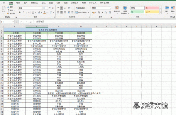Open the font color dropdown arrow
176x115 pixels.
click(47, 12)
